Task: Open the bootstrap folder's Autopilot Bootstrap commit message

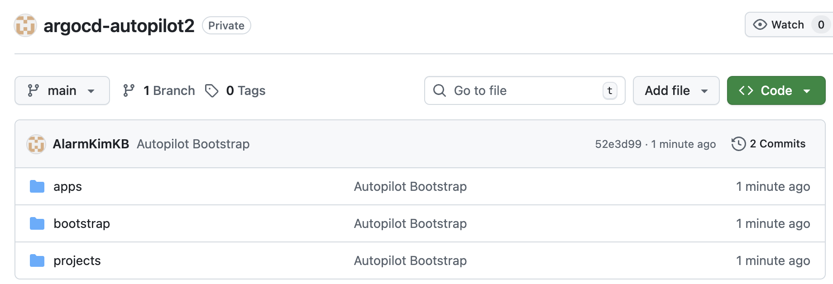Action: point(410,223)
